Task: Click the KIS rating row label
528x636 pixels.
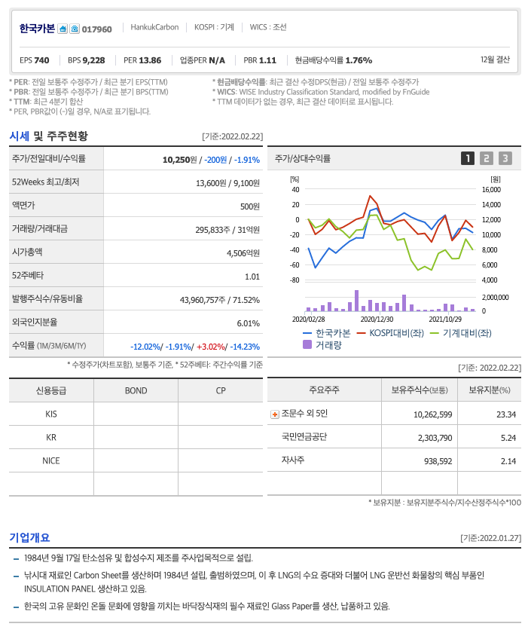Action: [51, 414]
